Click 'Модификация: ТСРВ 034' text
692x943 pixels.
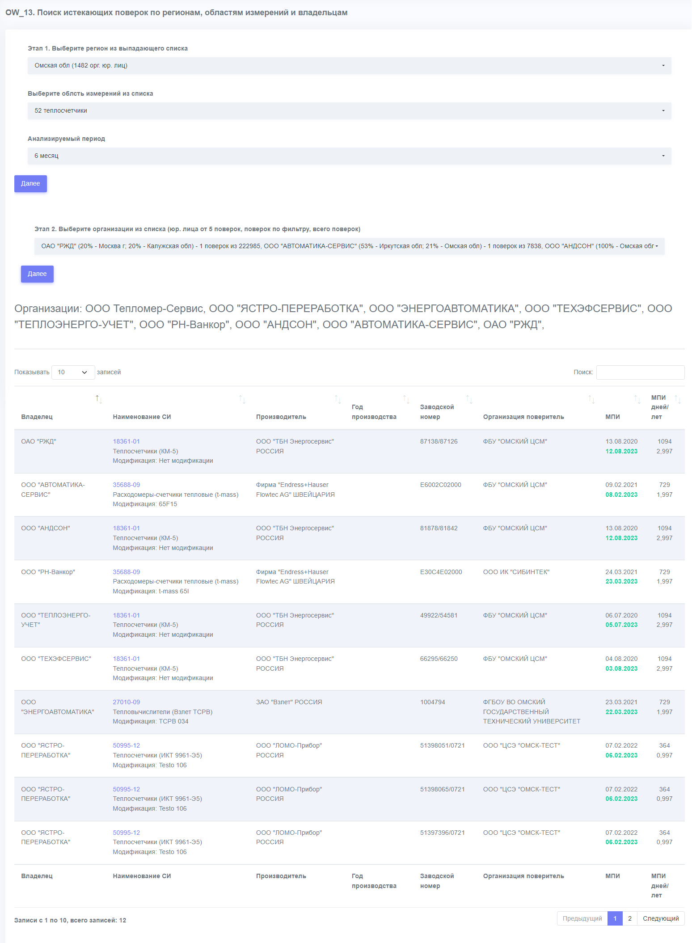coord(151,722)
